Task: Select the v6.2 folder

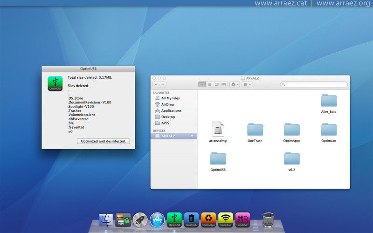Action: [x=292, y=161]
